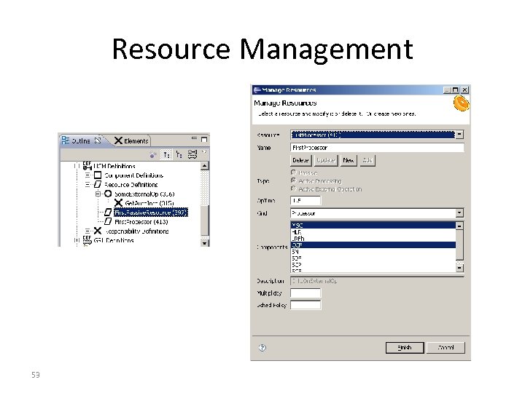Screen dimensions: 525x393
Task: Select the Passive type radio button
Action: [x=294, y=172]
